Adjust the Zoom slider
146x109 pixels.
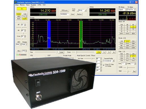coord(83,52)
